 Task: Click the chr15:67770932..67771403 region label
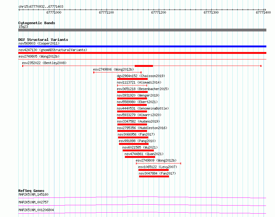pyautogui.click(x=41, y=7)
